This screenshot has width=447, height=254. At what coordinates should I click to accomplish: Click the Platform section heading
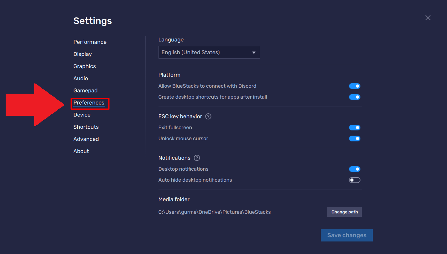pyautogui.click(x=169, y=75)
